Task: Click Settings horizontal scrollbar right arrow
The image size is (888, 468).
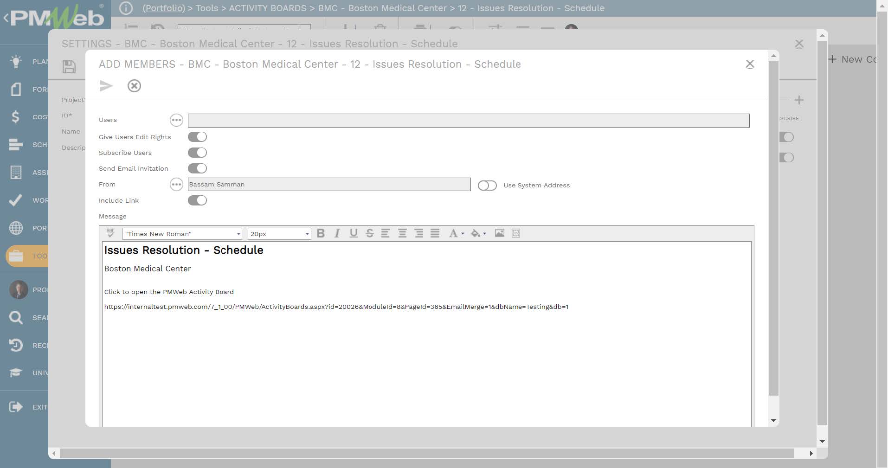Action: pyautogui.click(x=811, y=453)
